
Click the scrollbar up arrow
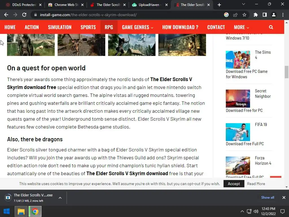(286, 23)
